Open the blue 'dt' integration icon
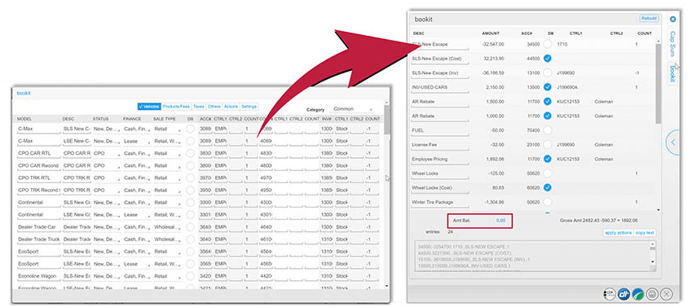Screen dimensions: 697x307 (623, 293)
